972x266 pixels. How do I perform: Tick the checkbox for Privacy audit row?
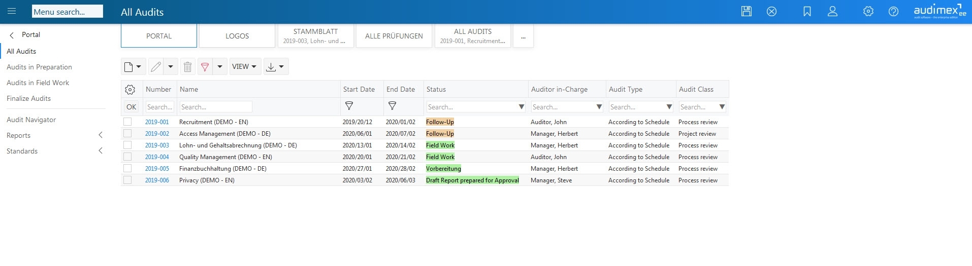[x=127, y=180]
